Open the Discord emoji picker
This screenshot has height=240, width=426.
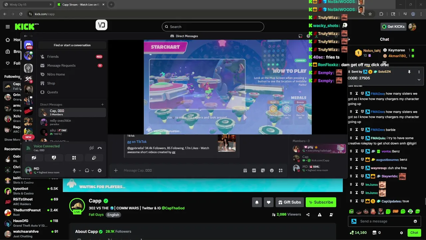pyautogui.click(x=272, y=170)
